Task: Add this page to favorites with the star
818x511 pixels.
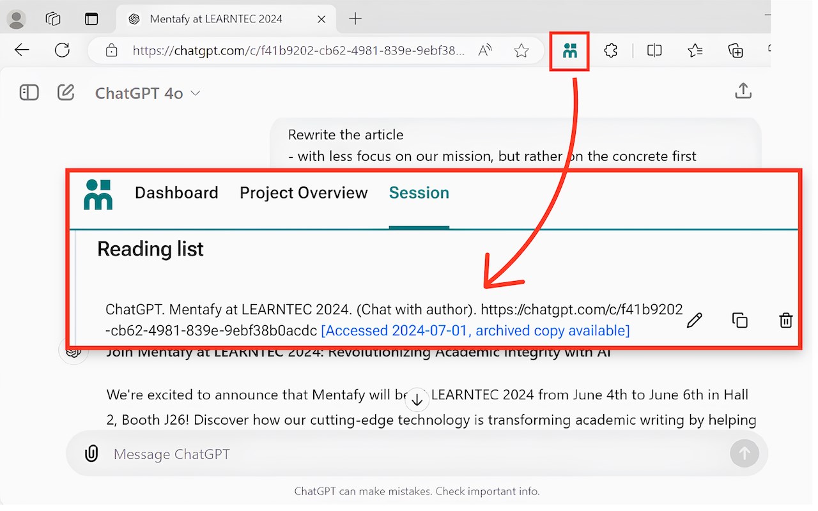Action: click(x=521, y=50)
